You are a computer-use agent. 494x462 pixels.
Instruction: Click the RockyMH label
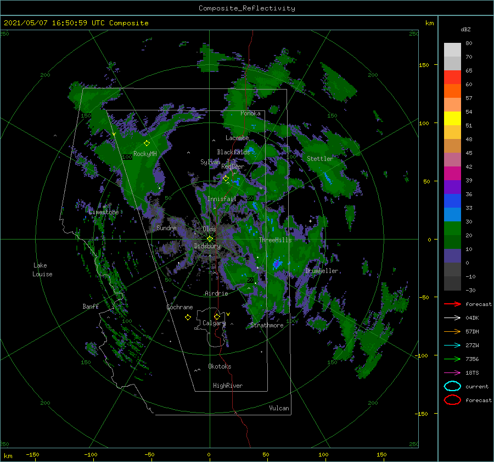pos(145,154)
